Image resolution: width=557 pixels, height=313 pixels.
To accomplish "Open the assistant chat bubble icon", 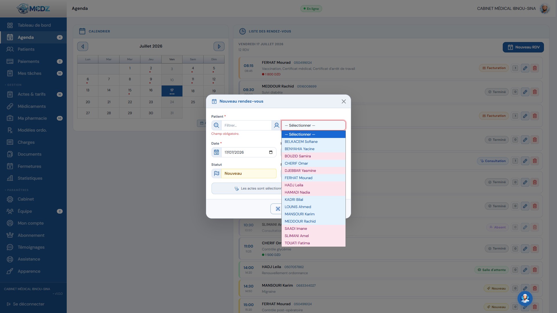I will [525, 298].
